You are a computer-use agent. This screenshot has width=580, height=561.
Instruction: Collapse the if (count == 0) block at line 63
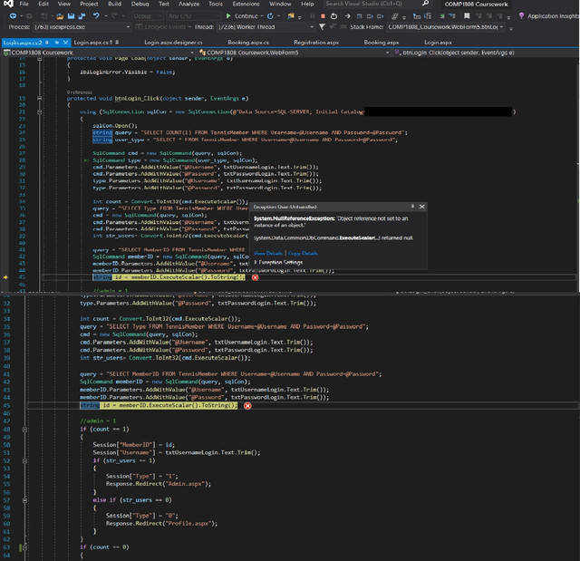[24, 546]
